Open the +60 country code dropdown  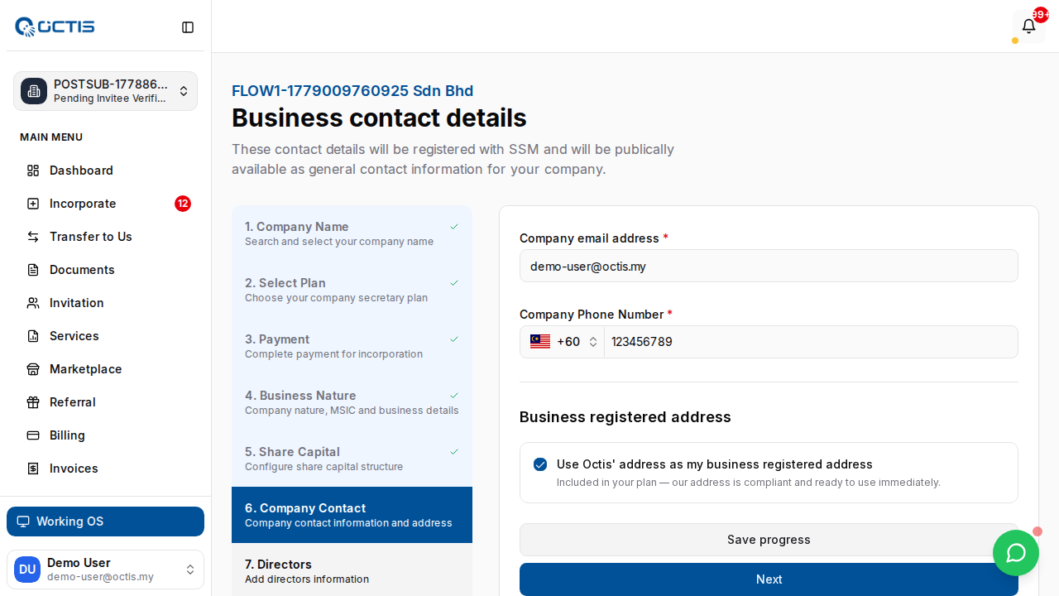563,342
